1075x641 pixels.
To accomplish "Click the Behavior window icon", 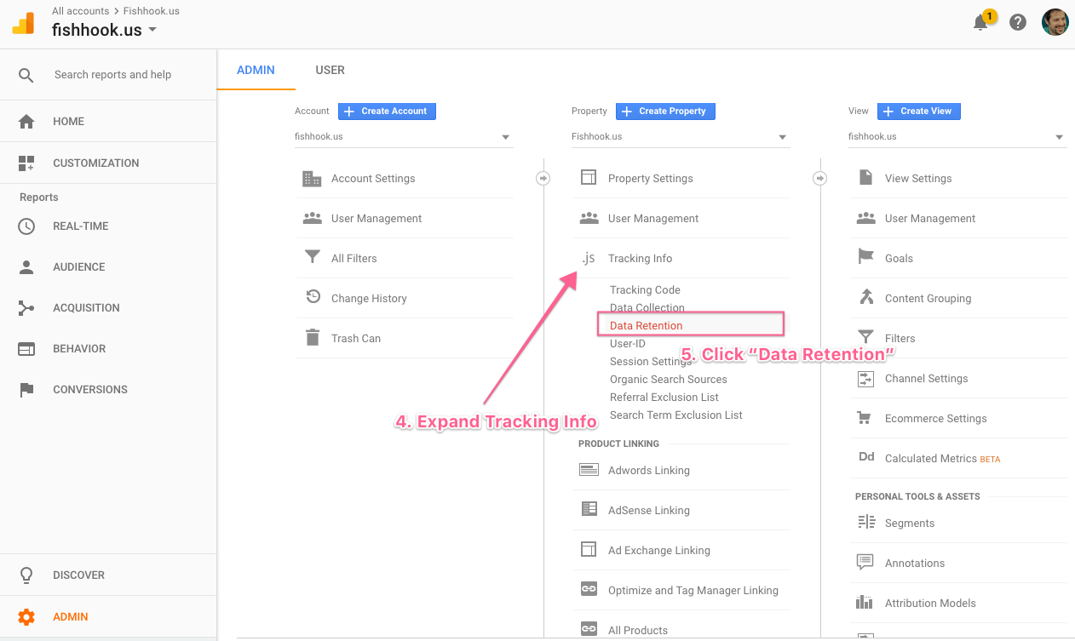I will (x=26, y=349).
